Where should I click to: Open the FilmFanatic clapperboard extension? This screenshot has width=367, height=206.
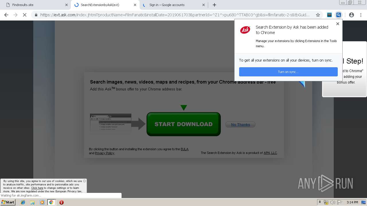click(329, 15)
